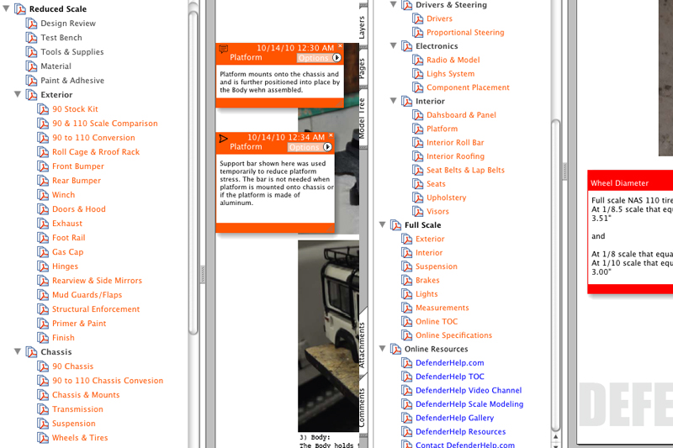Viewport: 673px width, 448px height.
Task: Collapse the Online Resources group
Action: (382, 348)
